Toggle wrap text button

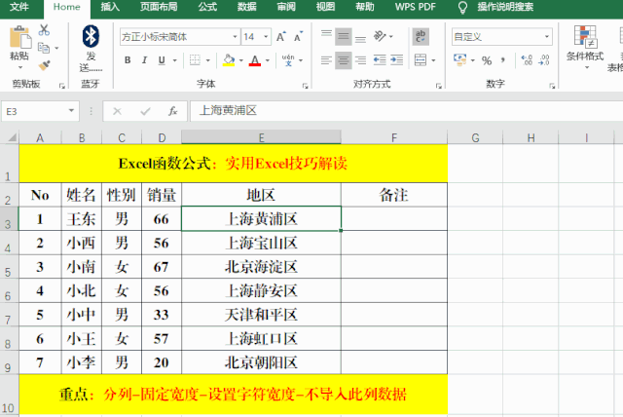(x=421, y=37)
